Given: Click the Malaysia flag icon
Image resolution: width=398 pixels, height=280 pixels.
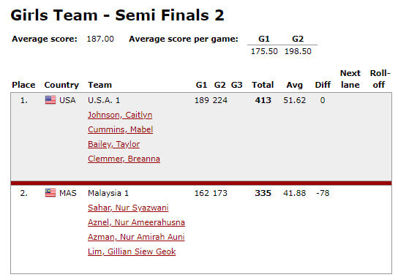Looking at the screenshot, I should pos(50,193).
